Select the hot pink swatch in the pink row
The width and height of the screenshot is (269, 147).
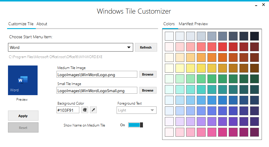[212, 132]
